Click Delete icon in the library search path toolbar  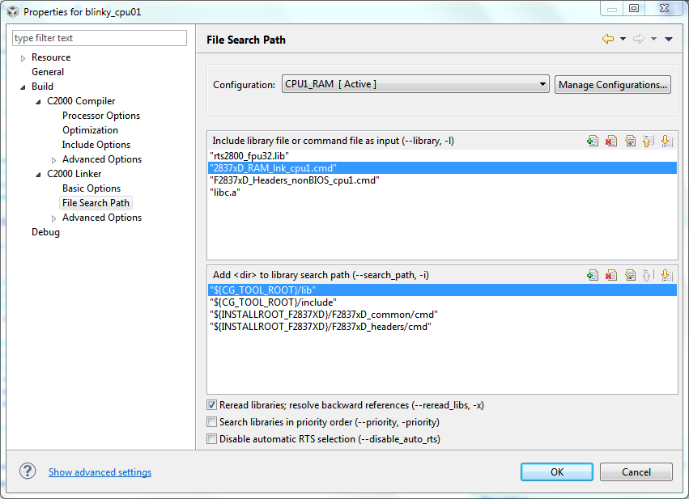611,275
